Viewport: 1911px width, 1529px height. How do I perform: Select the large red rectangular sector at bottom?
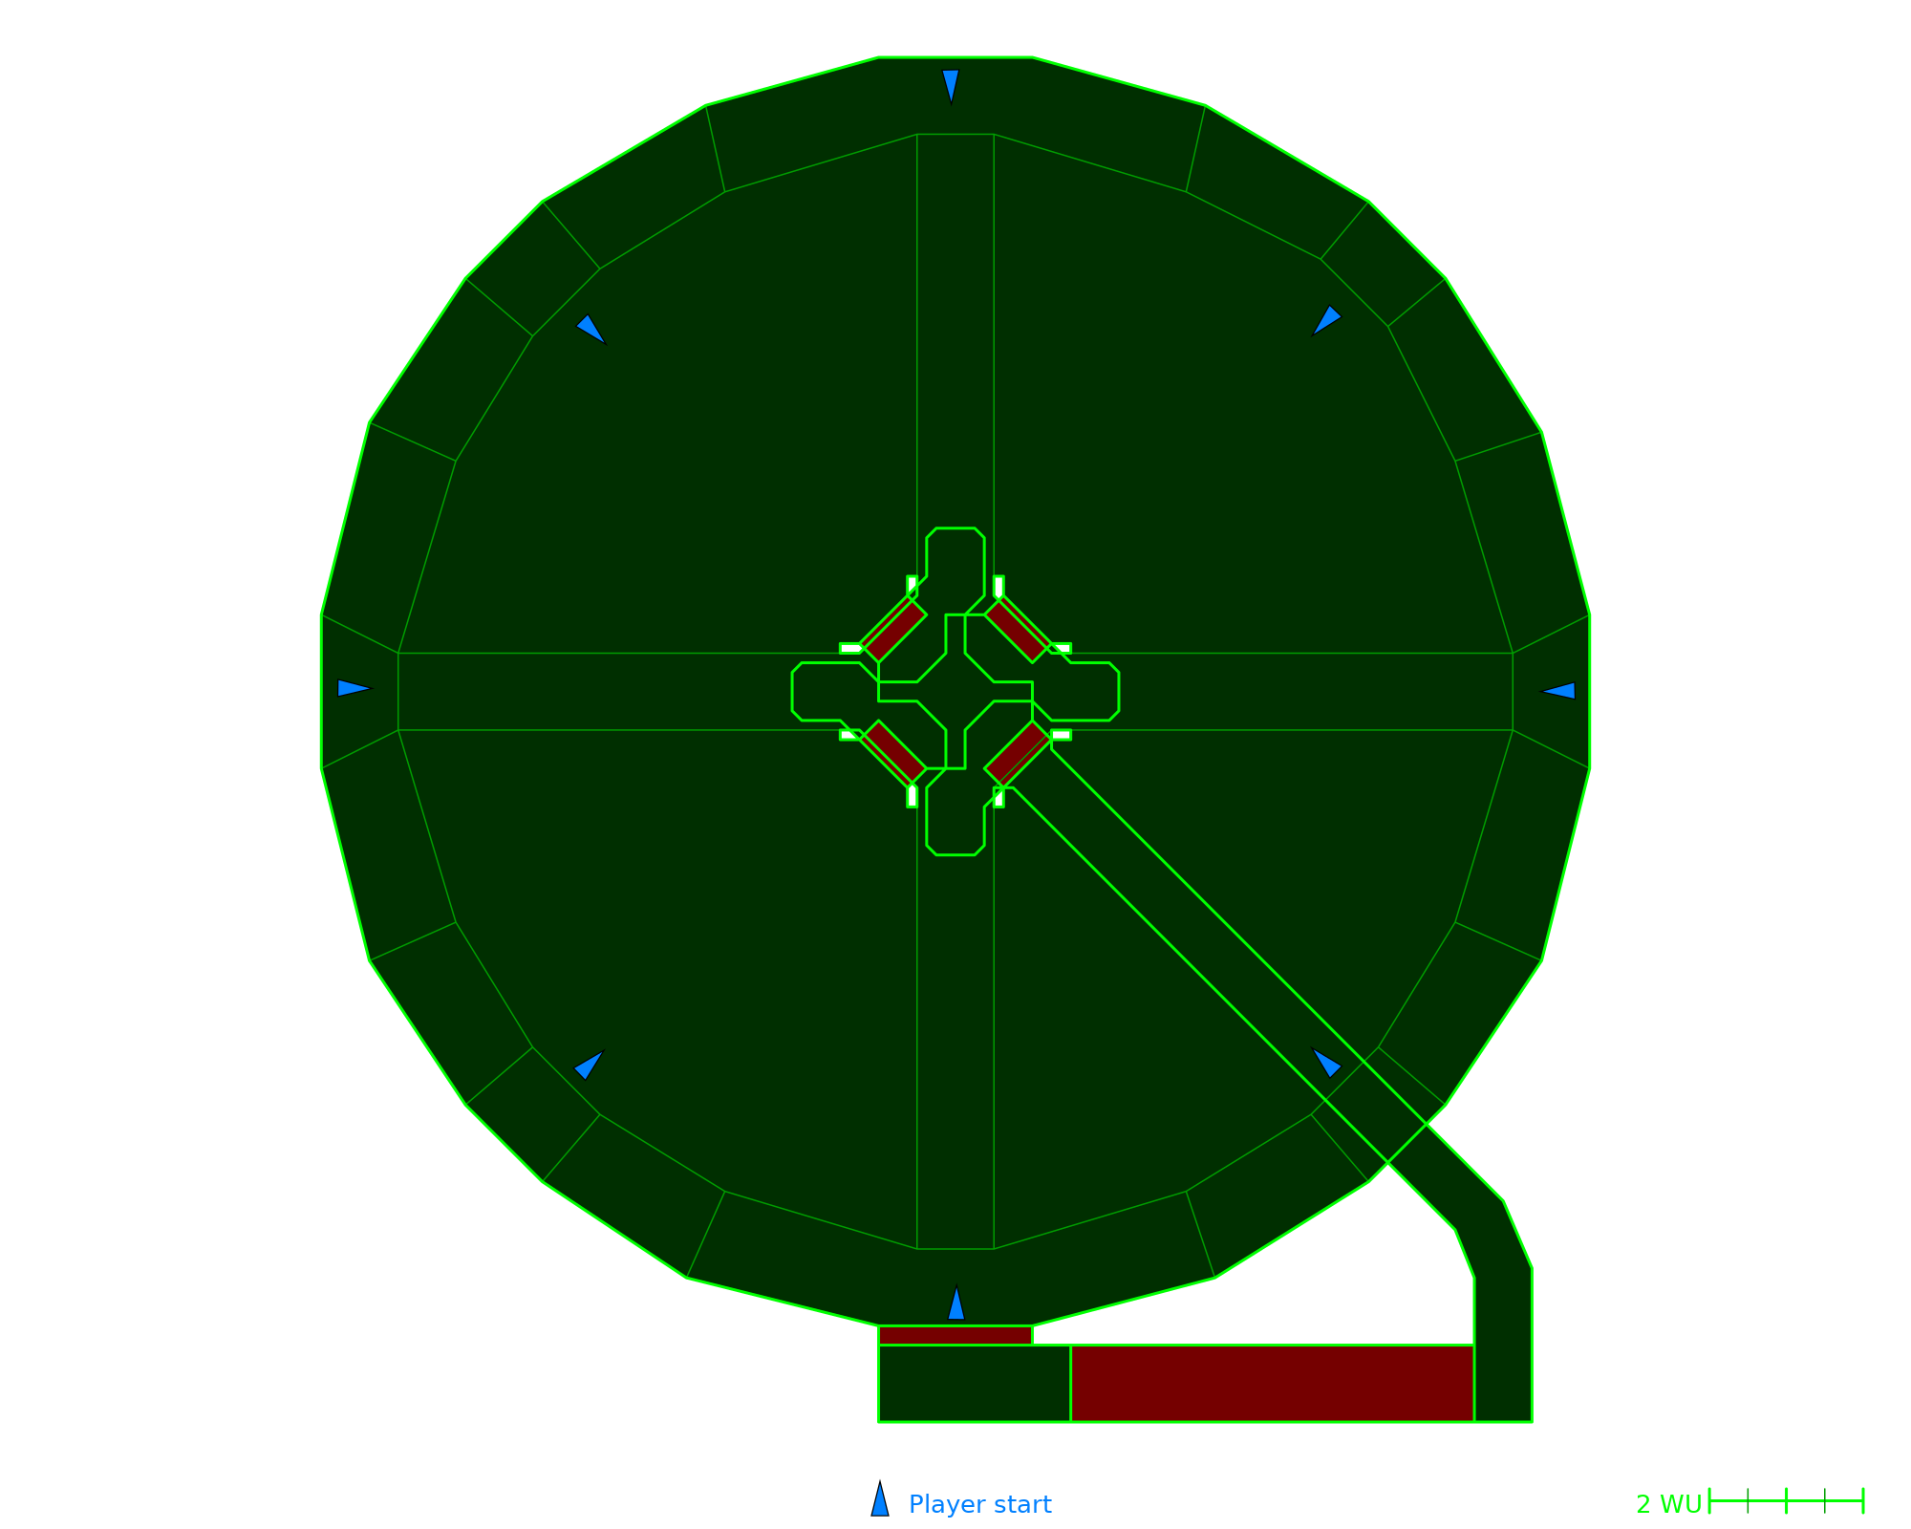click(1271, 1383)
